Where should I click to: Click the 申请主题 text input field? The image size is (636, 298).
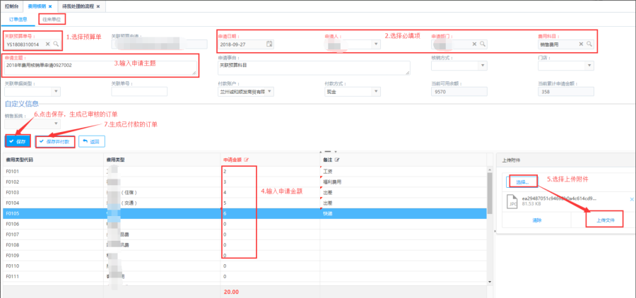pos(101,68)
